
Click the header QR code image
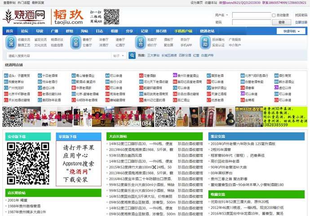click(111, 17)
